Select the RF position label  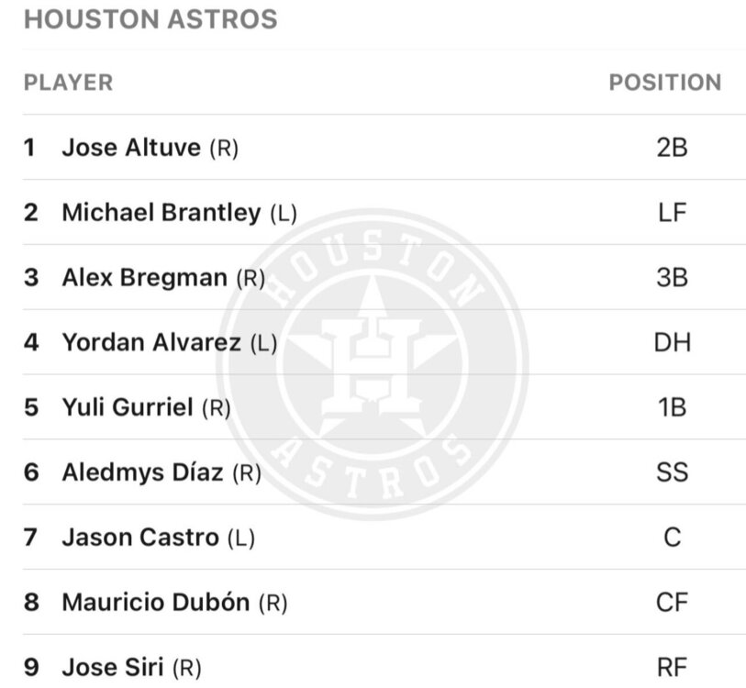(x=672, y=667)
